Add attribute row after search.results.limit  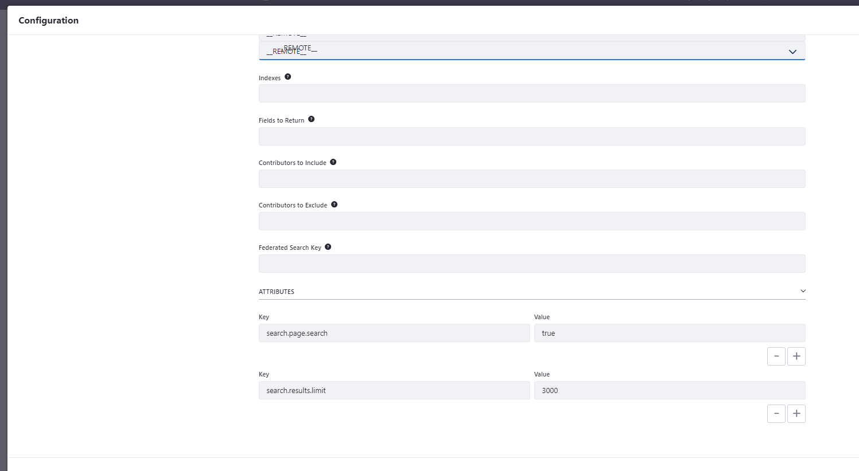[x=796, y=414]
